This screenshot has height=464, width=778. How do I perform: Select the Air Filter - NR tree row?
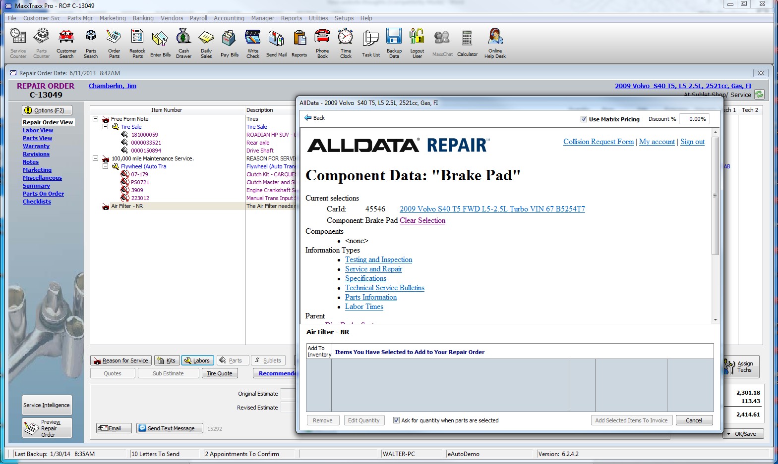126,206
